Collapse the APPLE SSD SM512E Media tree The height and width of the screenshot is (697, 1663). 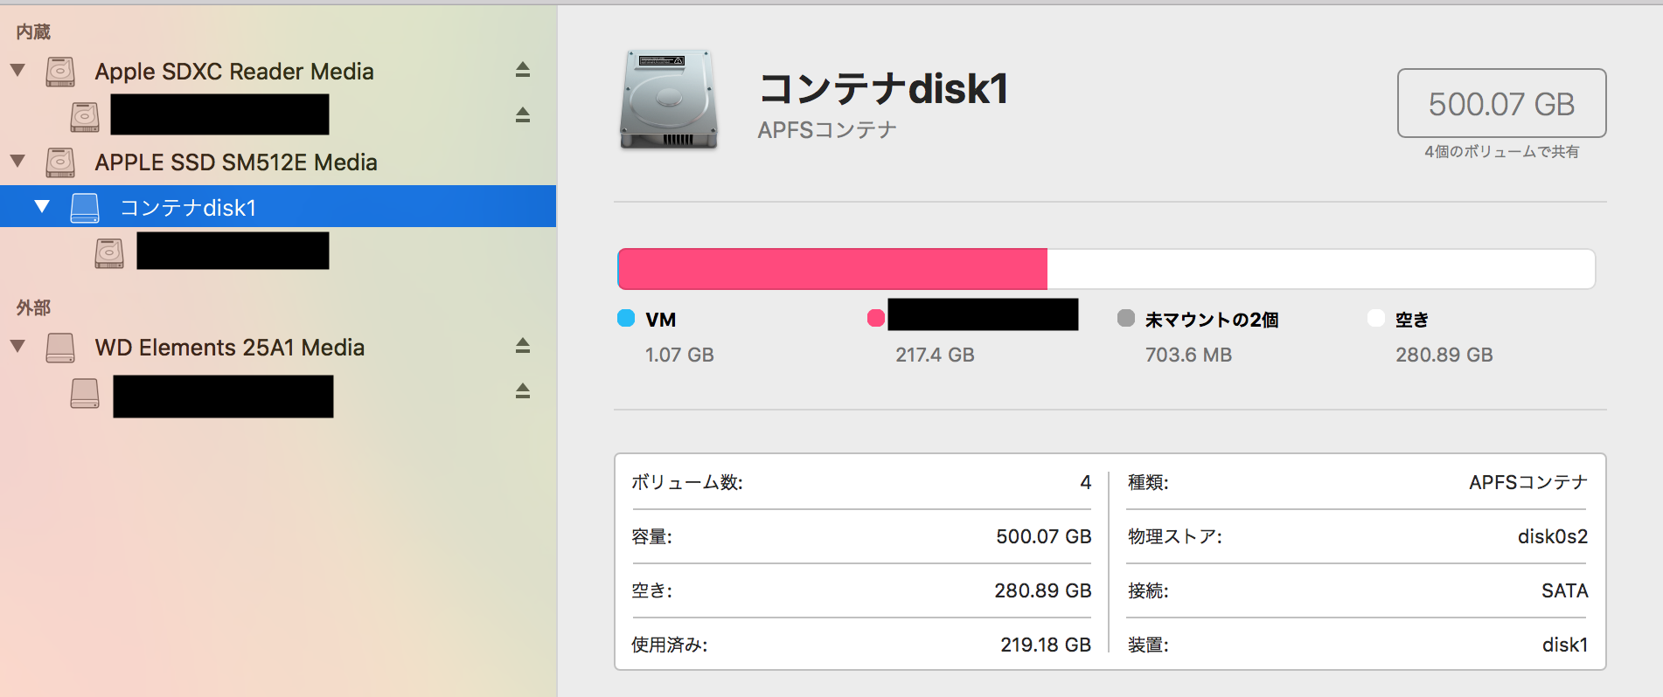(x=17, y=161)
